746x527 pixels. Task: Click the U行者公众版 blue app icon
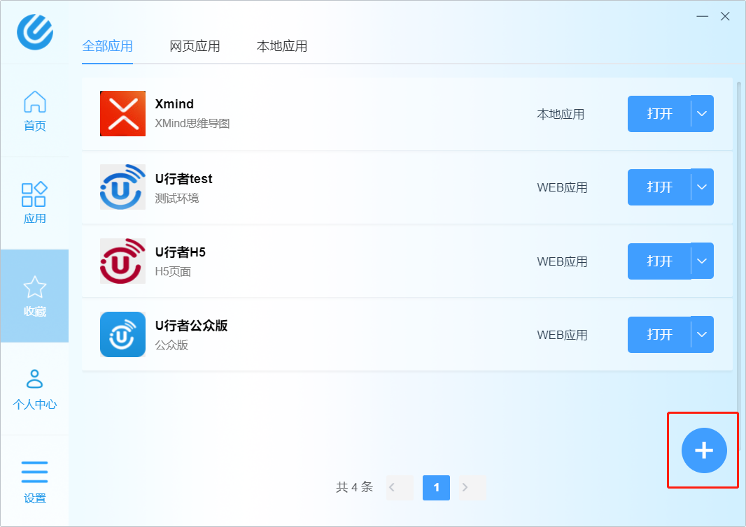pyautogui.click(x=122, y=335)
